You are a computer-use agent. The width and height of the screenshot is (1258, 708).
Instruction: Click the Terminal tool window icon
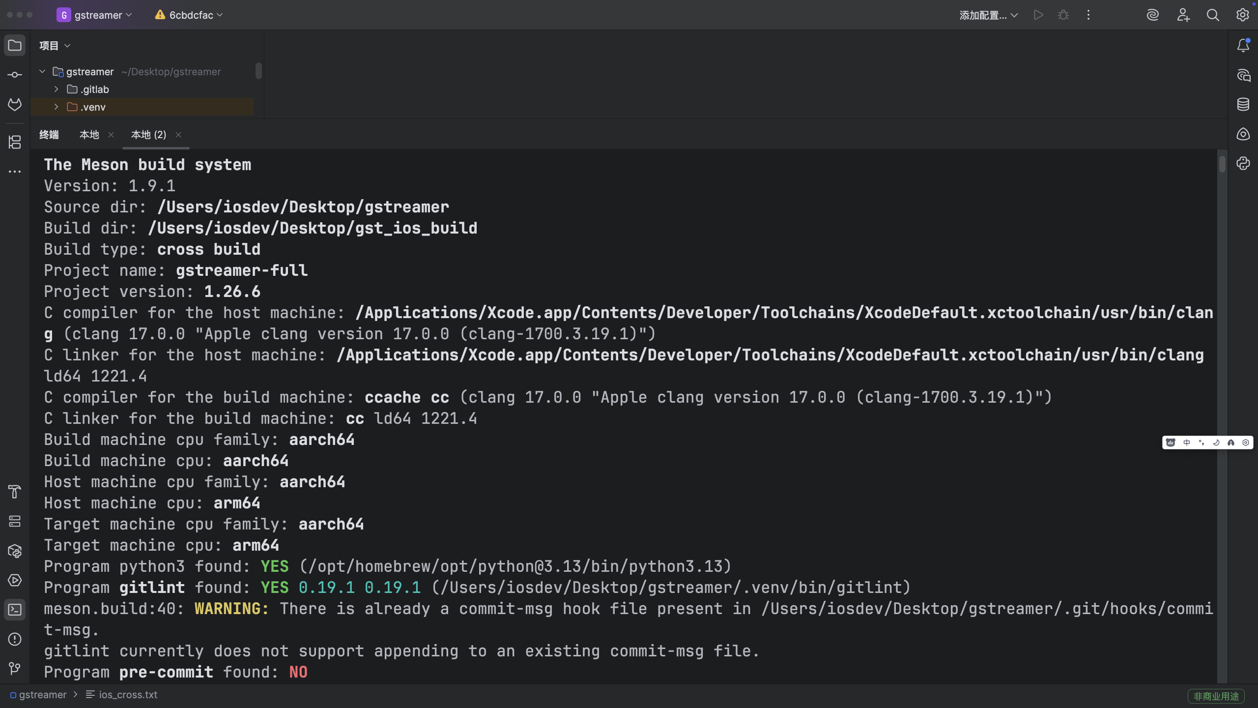pyautogui.click(x=15, y=610)
